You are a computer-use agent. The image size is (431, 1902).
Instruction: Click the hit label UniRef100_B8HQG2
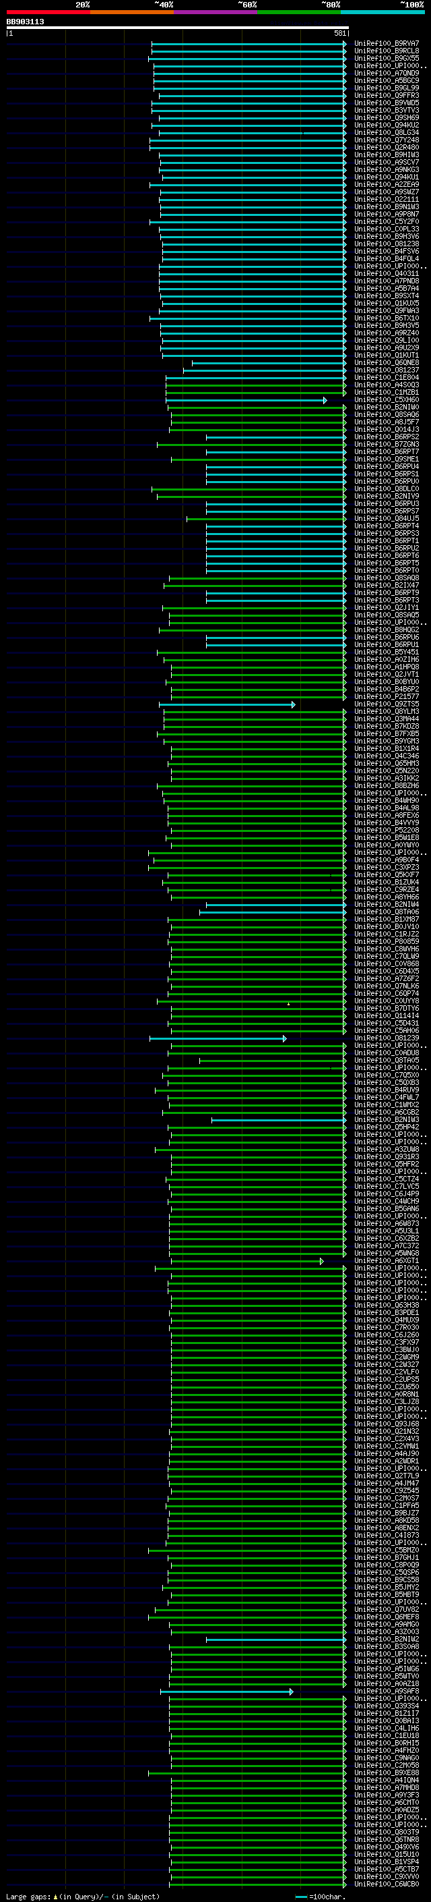[387, 631]
